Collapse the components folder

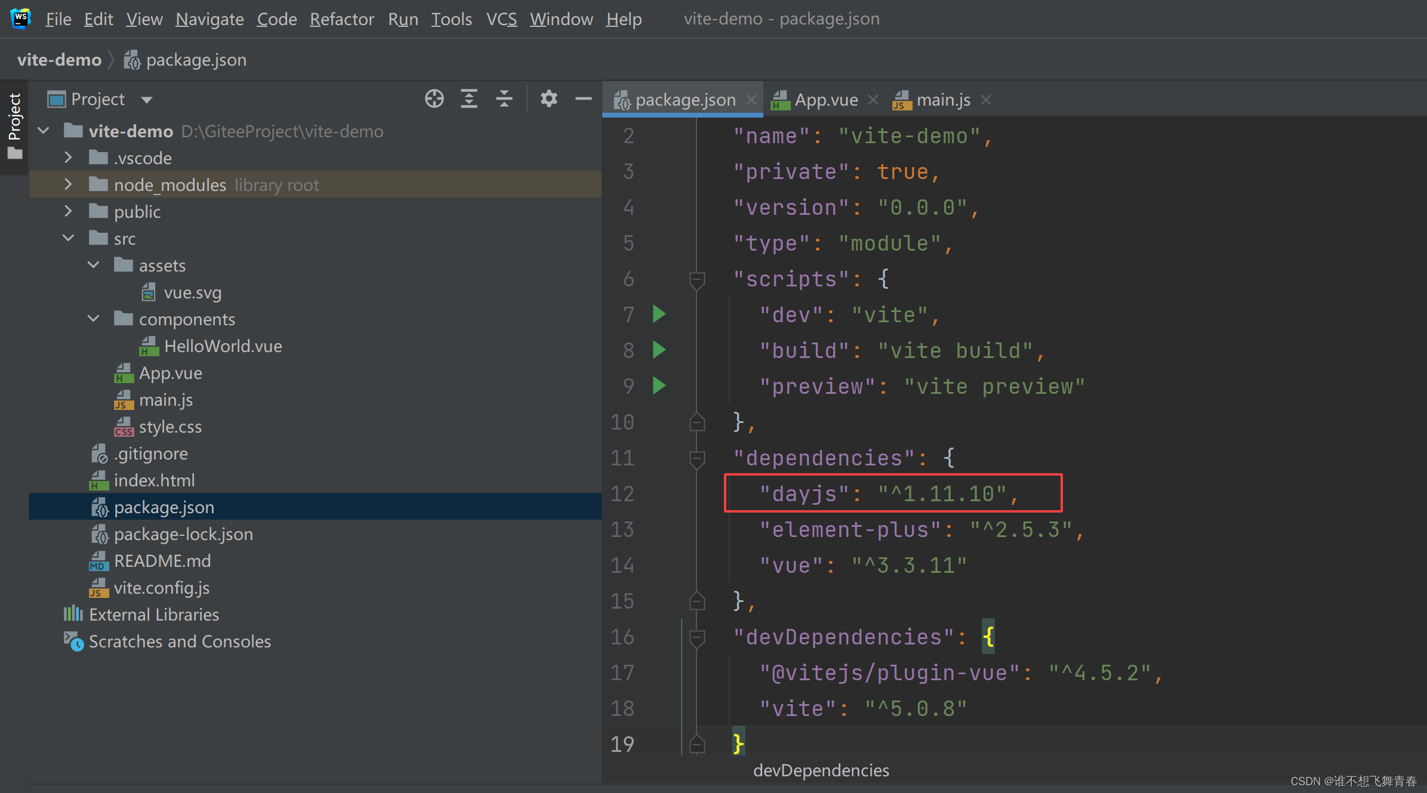pos(94,319)
